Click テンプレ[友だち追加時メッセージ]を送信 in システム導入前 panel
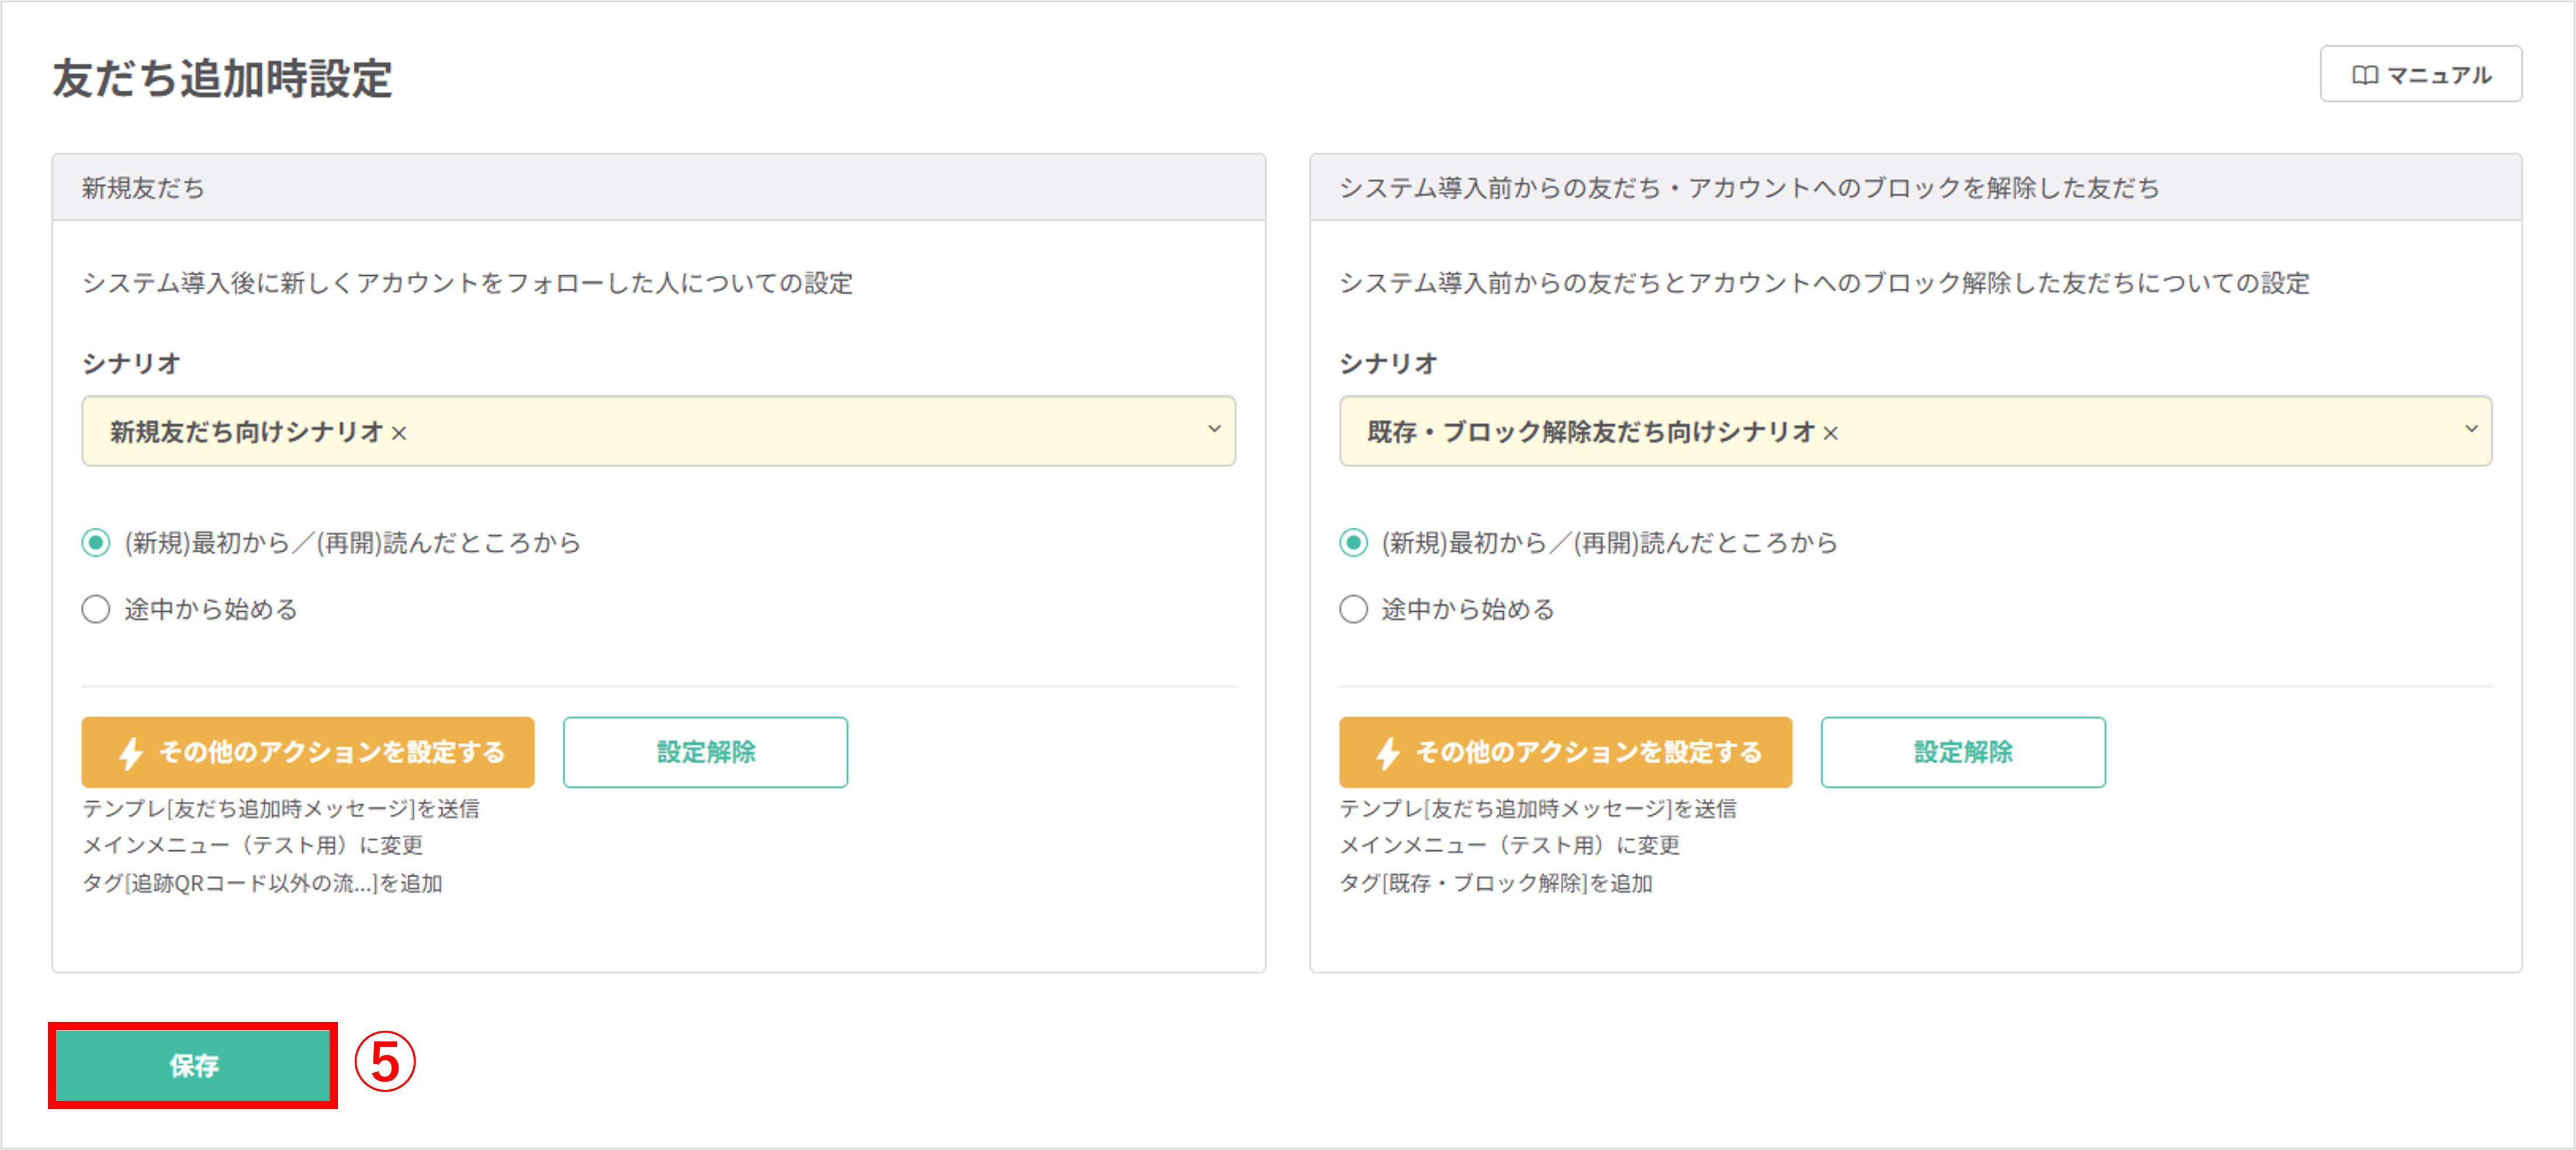Screen dimensions: 2576x1150 coord(1538,808)
